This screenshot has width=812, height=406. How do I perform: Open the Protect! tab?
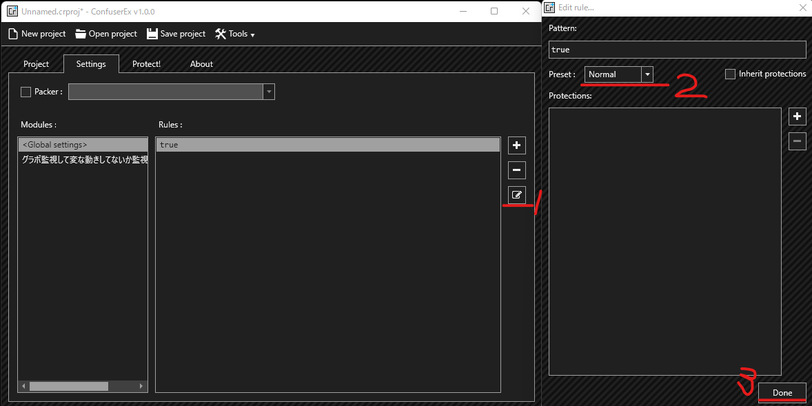pos(147,64)
